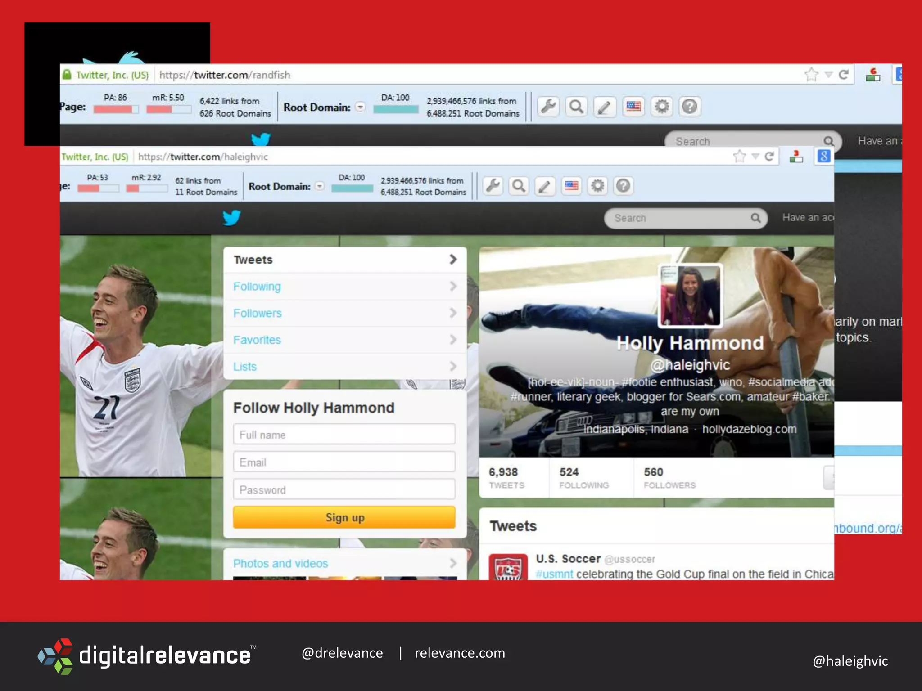The height and width of the screenshot is (691, 922).
Task: Click the Email field
Action: click(344, 462)
